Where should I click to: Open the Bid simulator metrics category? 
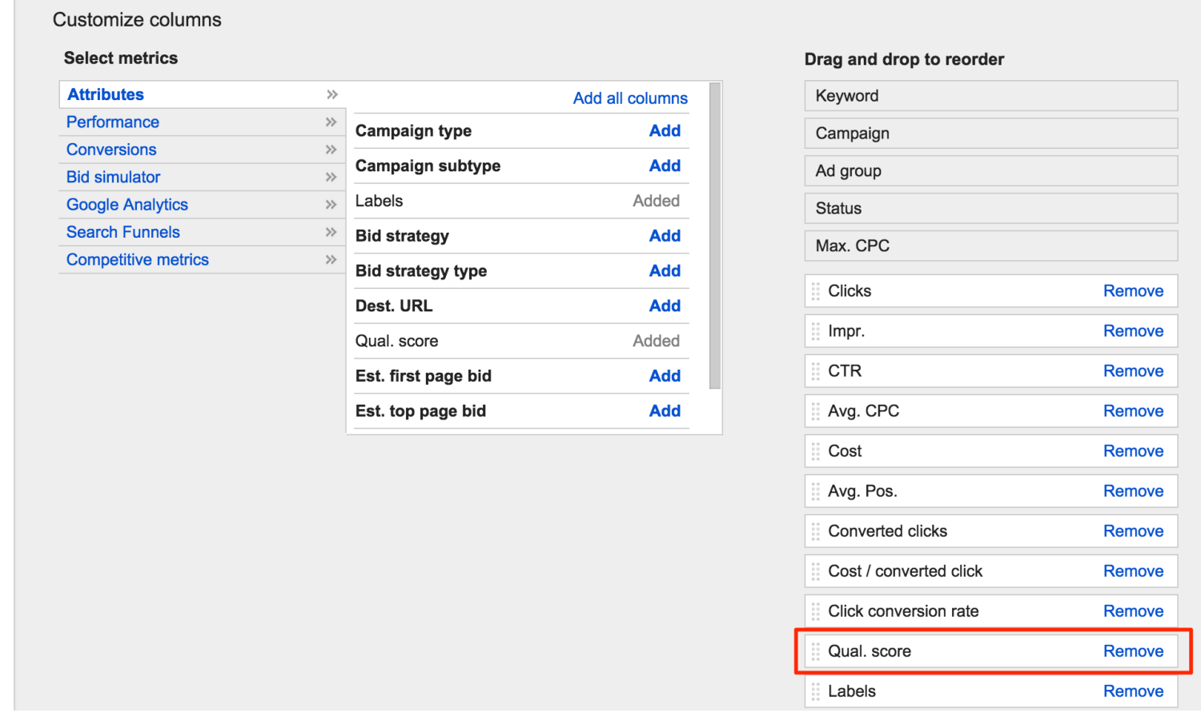(114, 178)
